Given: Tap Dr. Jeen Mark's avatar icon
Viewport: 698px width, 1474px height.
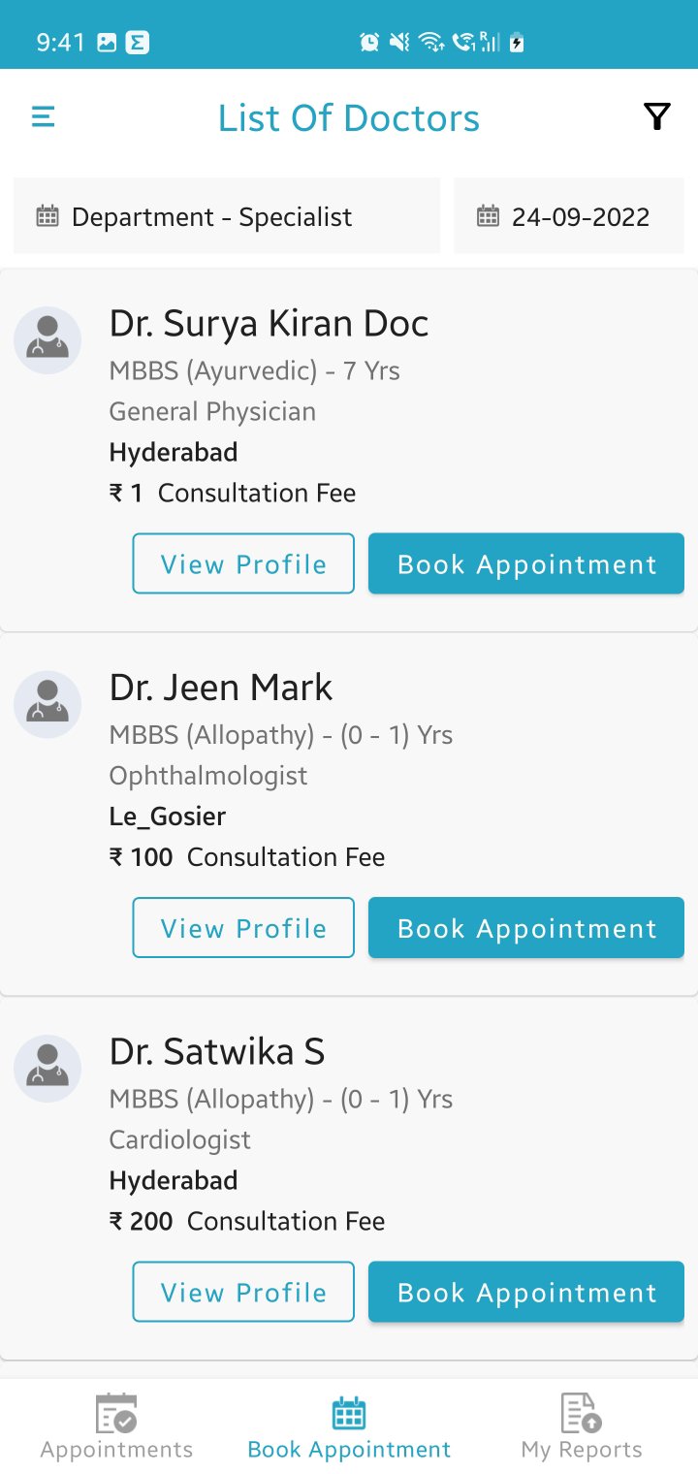Looking at the screenshot, I should (48, 704).
